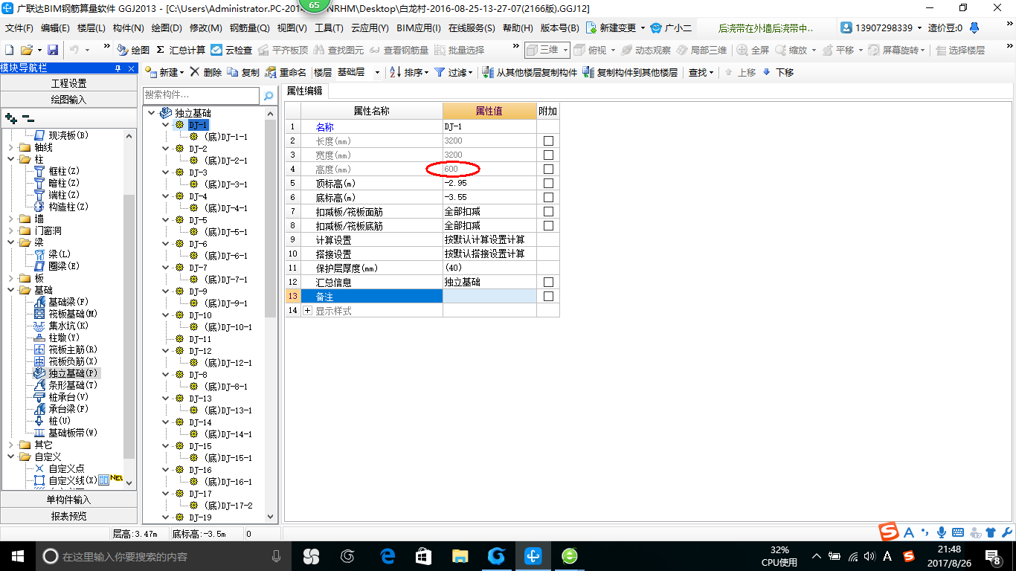
Task: Click 复制构件到其他楼层
Action: click(x=631, y=72)
